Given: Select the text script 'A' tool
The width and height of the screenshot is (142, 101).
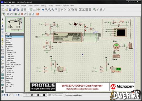Looking at the screenshot, I should point(3,88).
